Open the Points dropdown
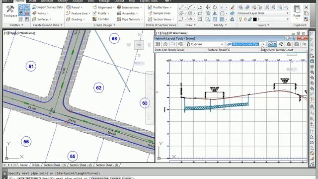 tap(41, 13)
